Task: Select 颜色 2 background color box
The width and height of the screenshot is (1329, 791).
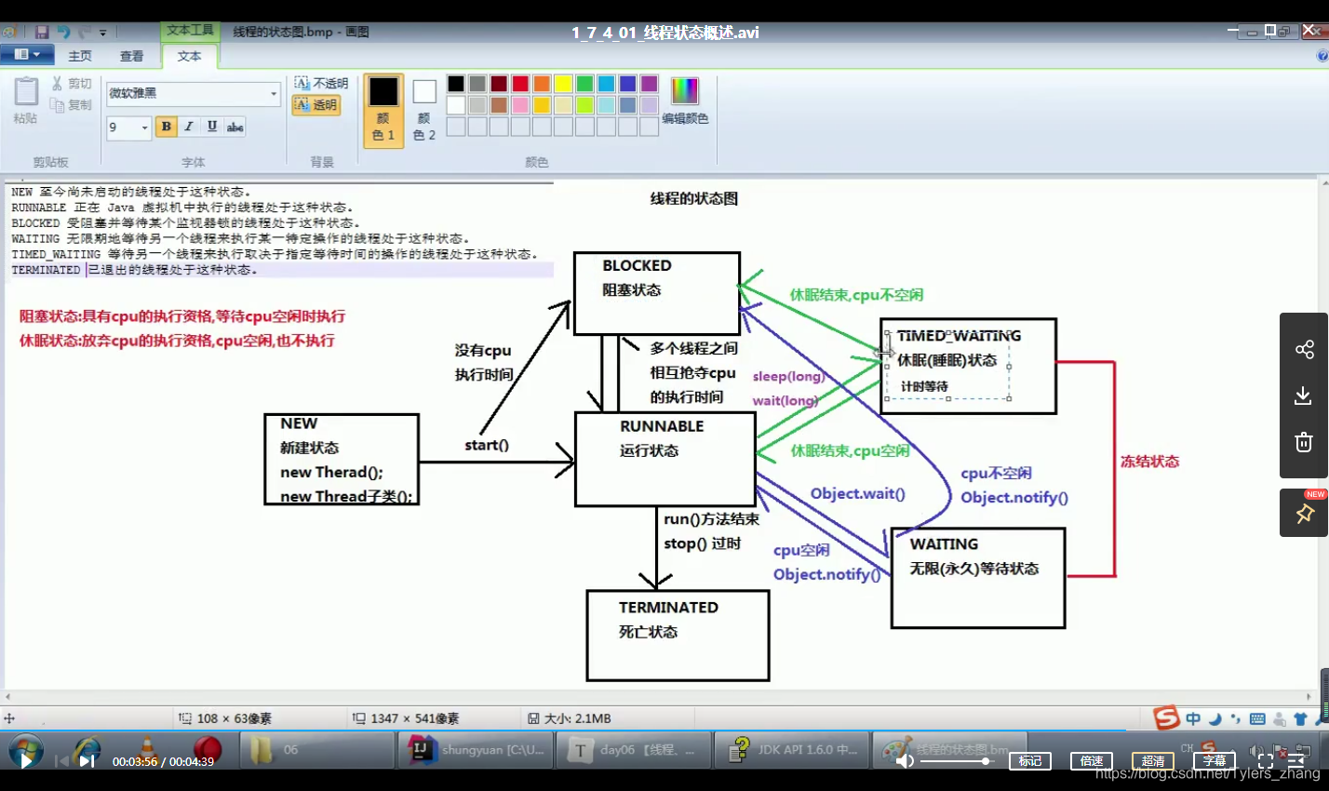Action: pos(424,110)
